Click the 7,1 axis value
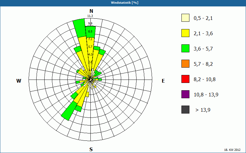 click(90, 39)
